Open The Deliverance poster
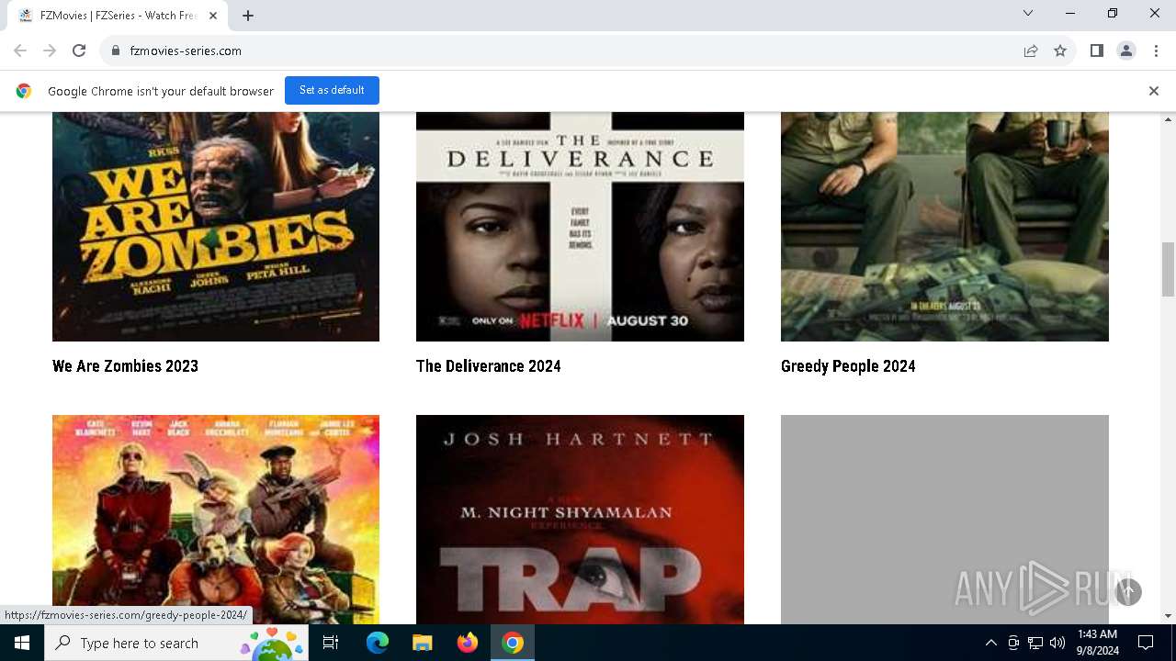Image resolution: width=1176 pixels, height=661 pixels. click(x=580, y=227)
